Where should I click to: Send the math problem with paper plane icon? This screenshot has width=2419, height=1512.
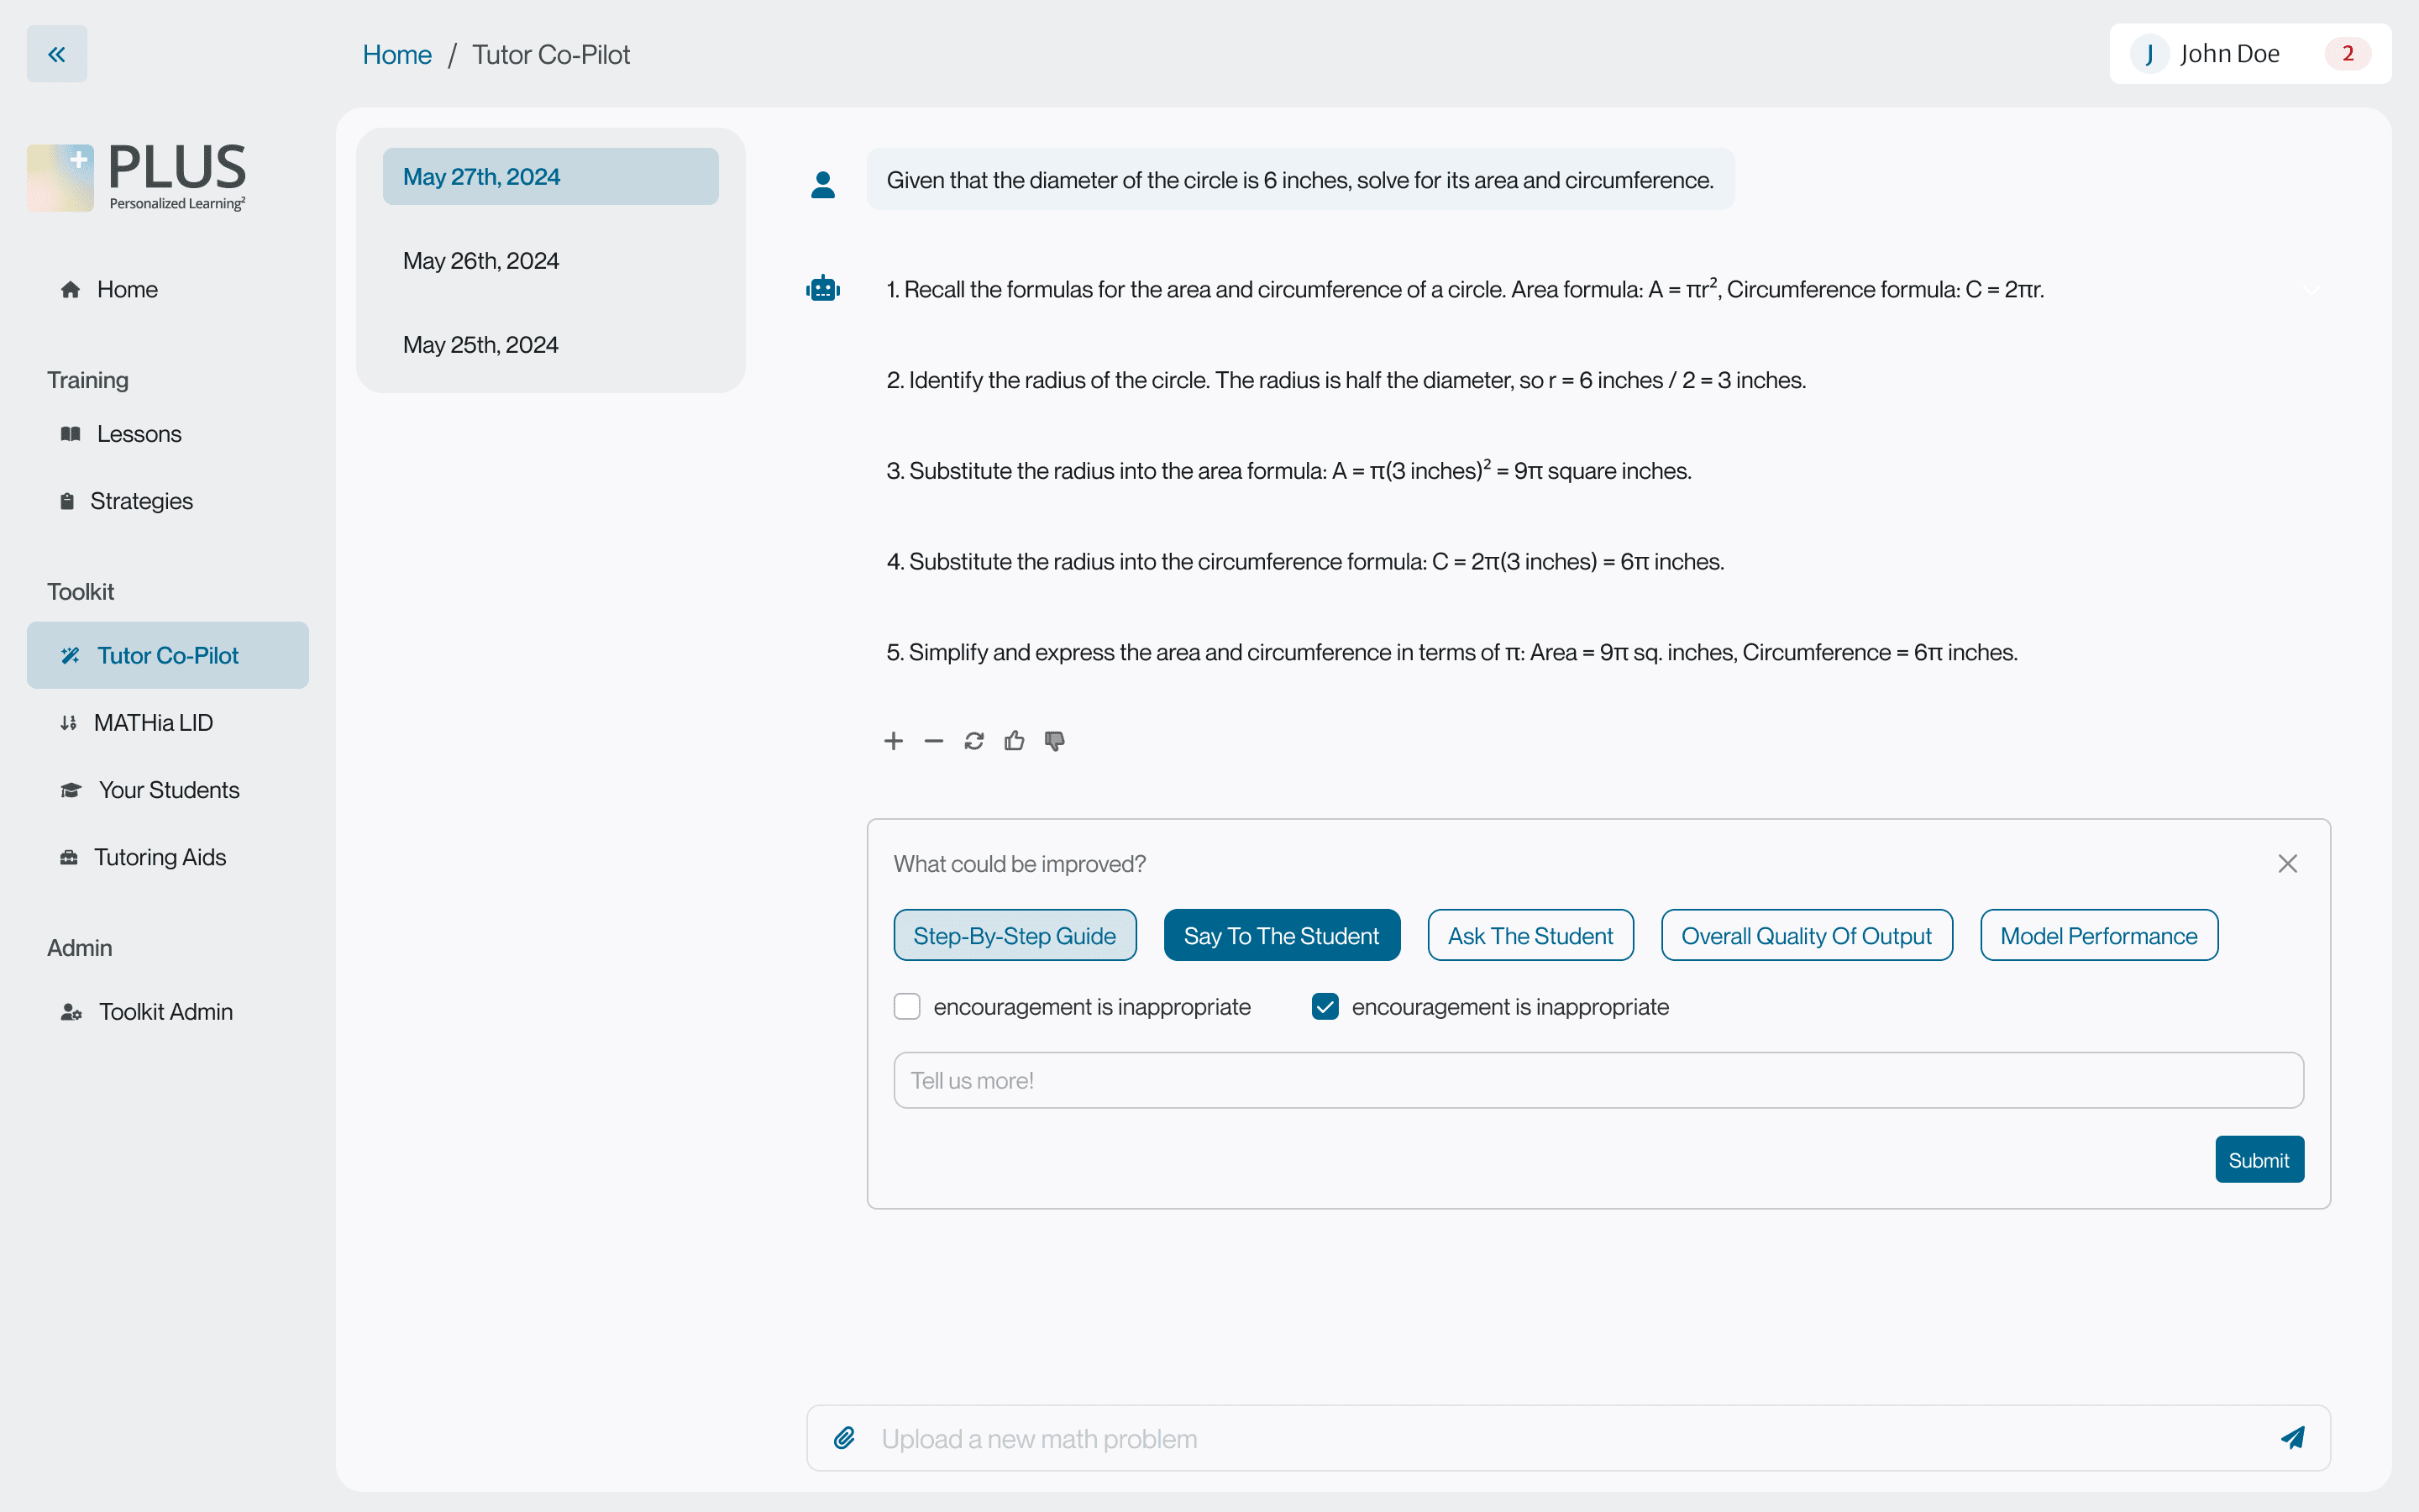pos(2292,1438)
